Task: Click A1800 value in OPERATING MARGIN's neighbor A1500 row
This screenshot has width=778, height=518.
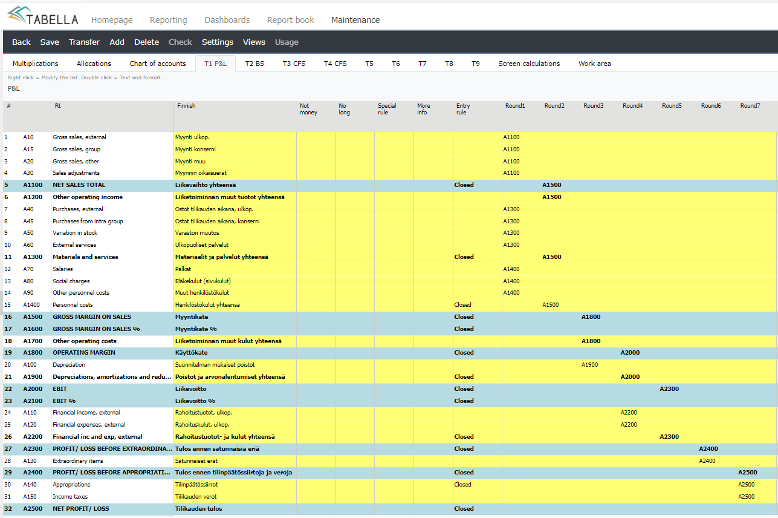Action: pyautogui.click(x=591, y=317)
